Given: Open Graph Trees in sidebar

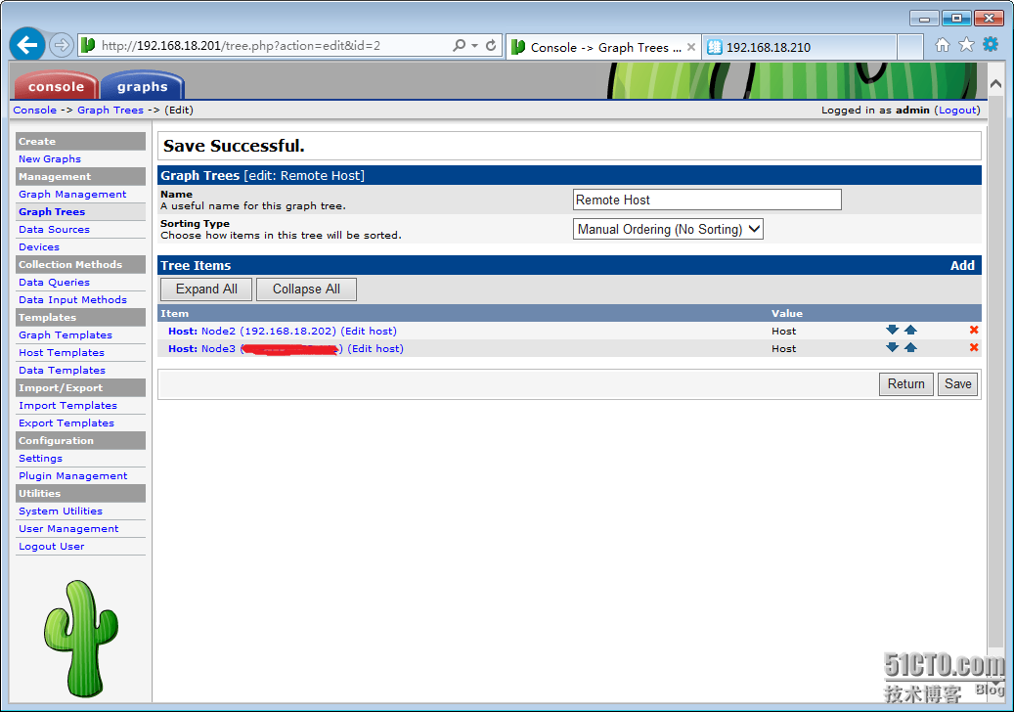Looking at the screenshot, I should (52, 211).
